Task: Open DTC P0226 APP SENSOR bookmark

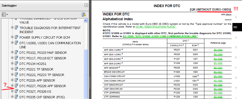Action: pyautogui.click(x=37, y=81)
